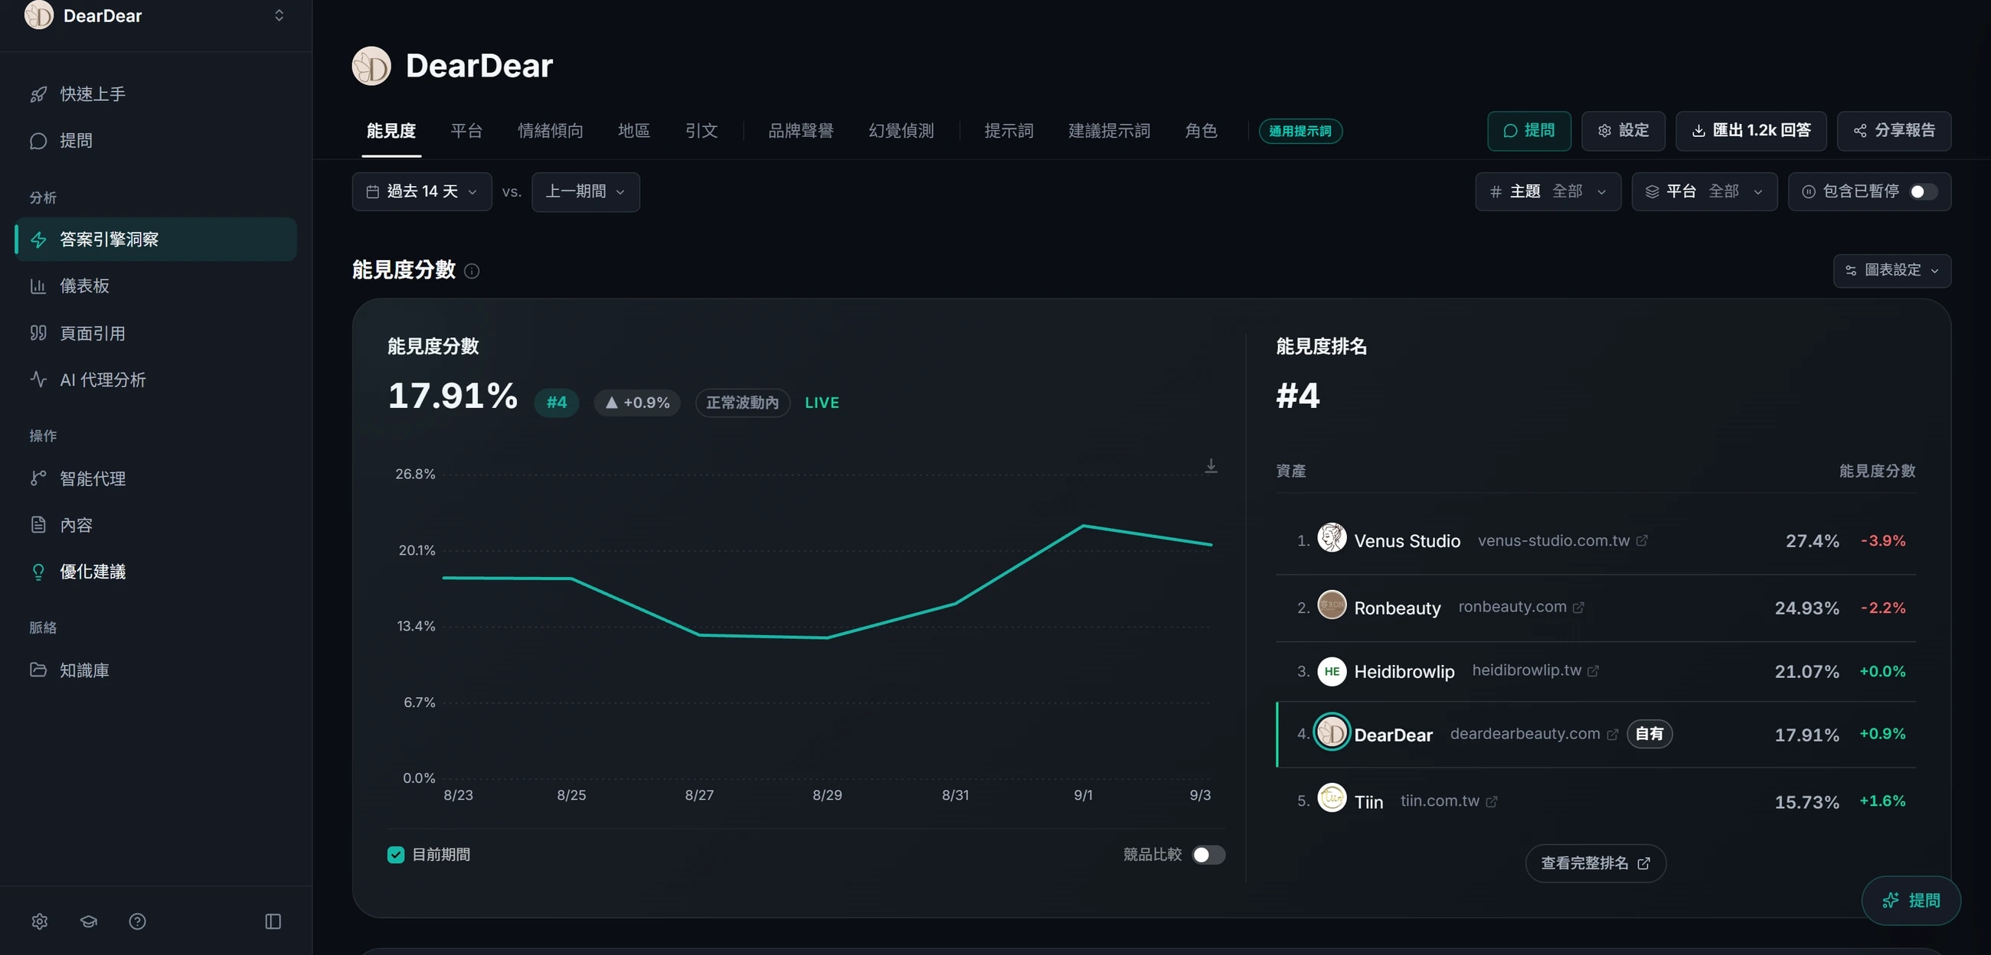Switch to the 提示詞 tab

1009,131
